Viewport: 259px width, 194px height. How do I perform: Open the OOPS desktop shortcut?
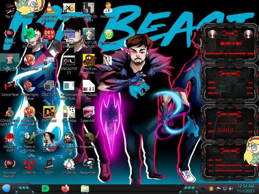[x=49, y=167]
